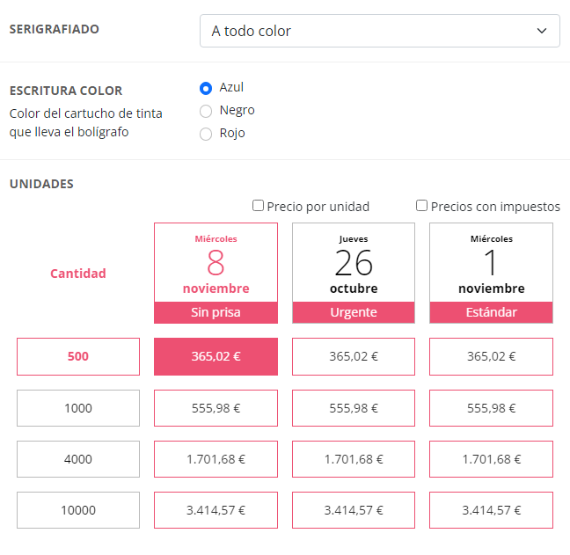Select Negro ink color
This screenshot has height=555, width=570.
click(206, 111)
